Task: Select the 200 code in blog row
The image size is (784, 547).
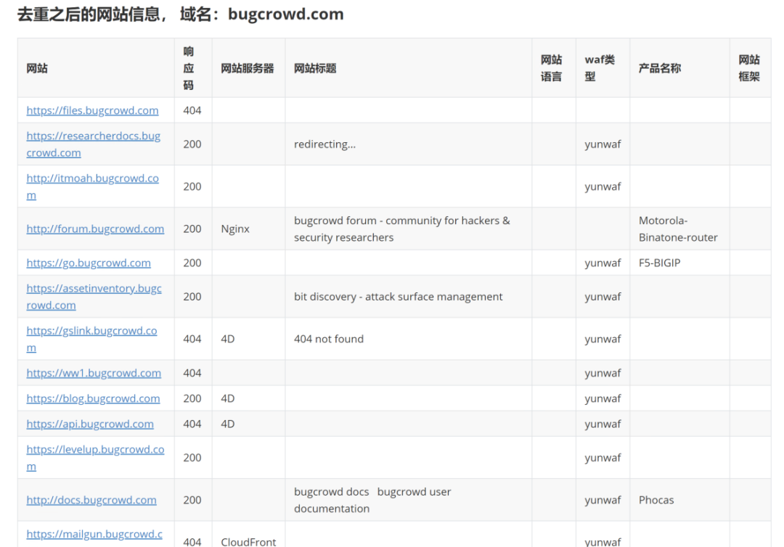Action: click(192, 398)
